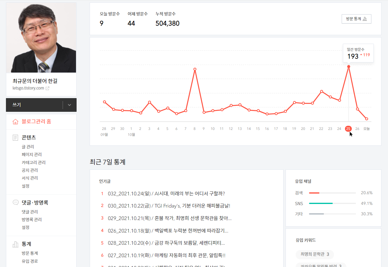Click the chart data point for October 22
Viewport: 388px width, 267px height.
(x=321, y=91)
